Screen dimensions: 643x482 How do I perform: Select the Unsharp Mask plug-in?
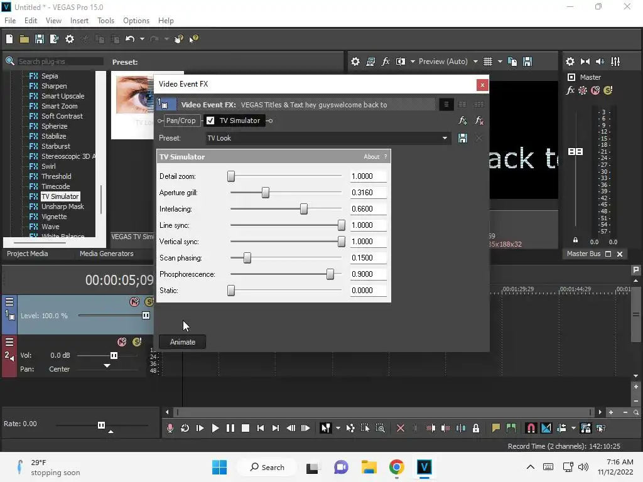62,206
